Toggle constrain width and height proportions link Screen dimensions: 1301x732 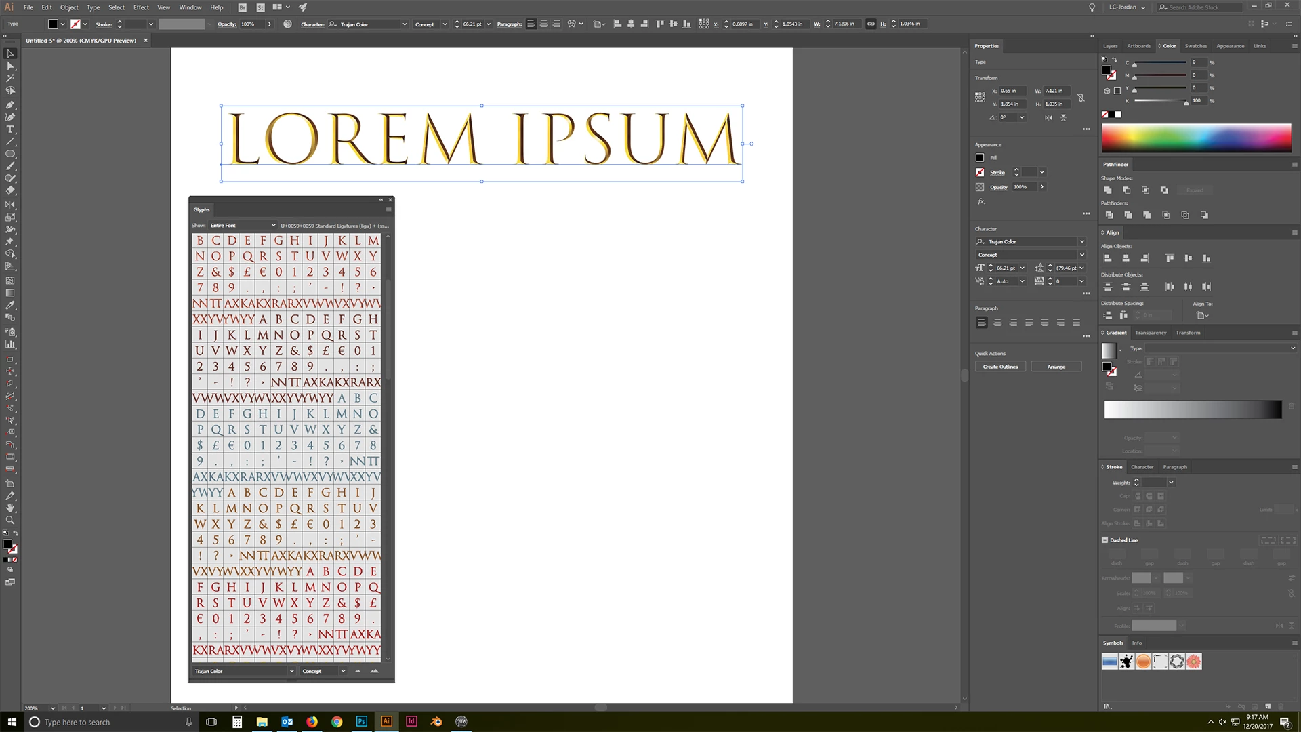[x=1081, y=98]
